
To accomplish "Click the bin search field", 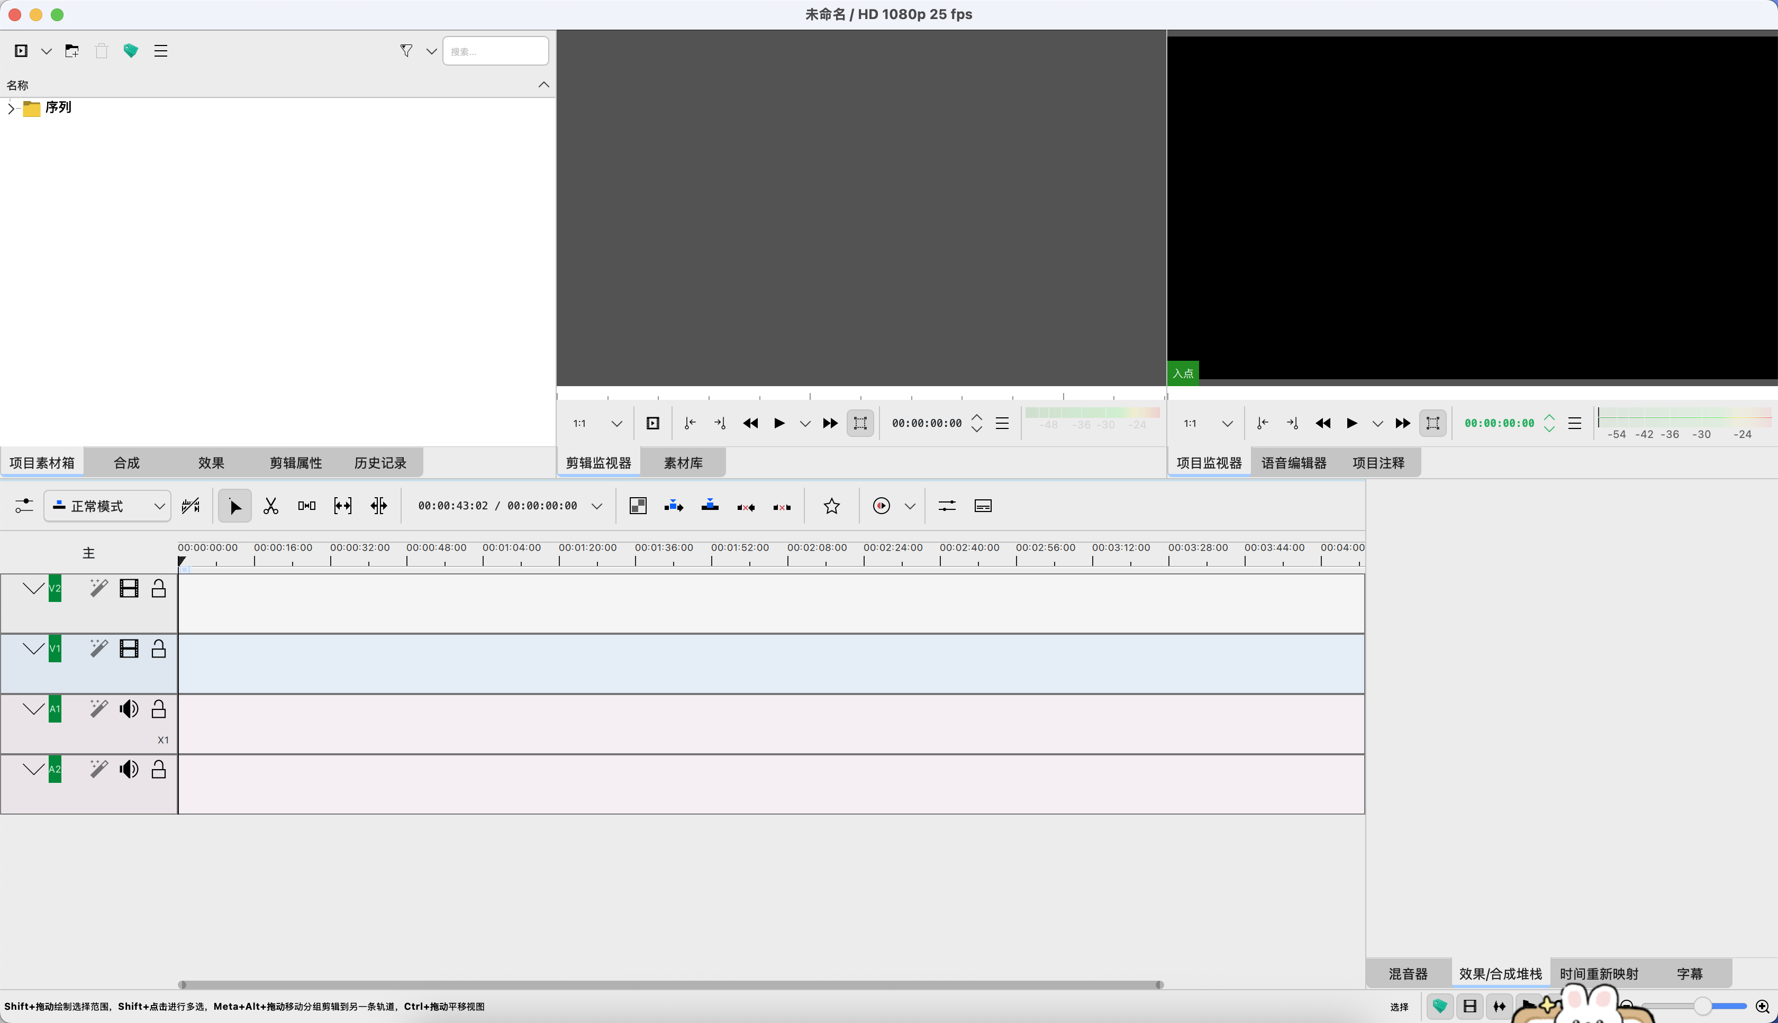I will (495, 51).
